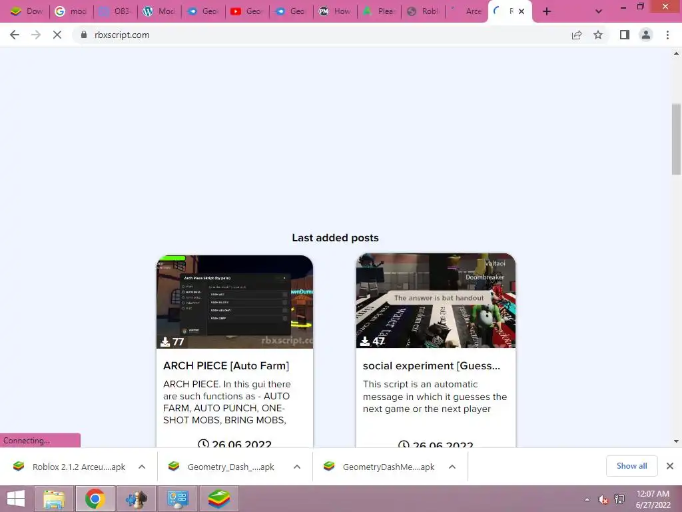Open BlueStacks from the taskbar
Viewport: 682px width, 512px height.
pyautogui.click(x=218, y=499)
